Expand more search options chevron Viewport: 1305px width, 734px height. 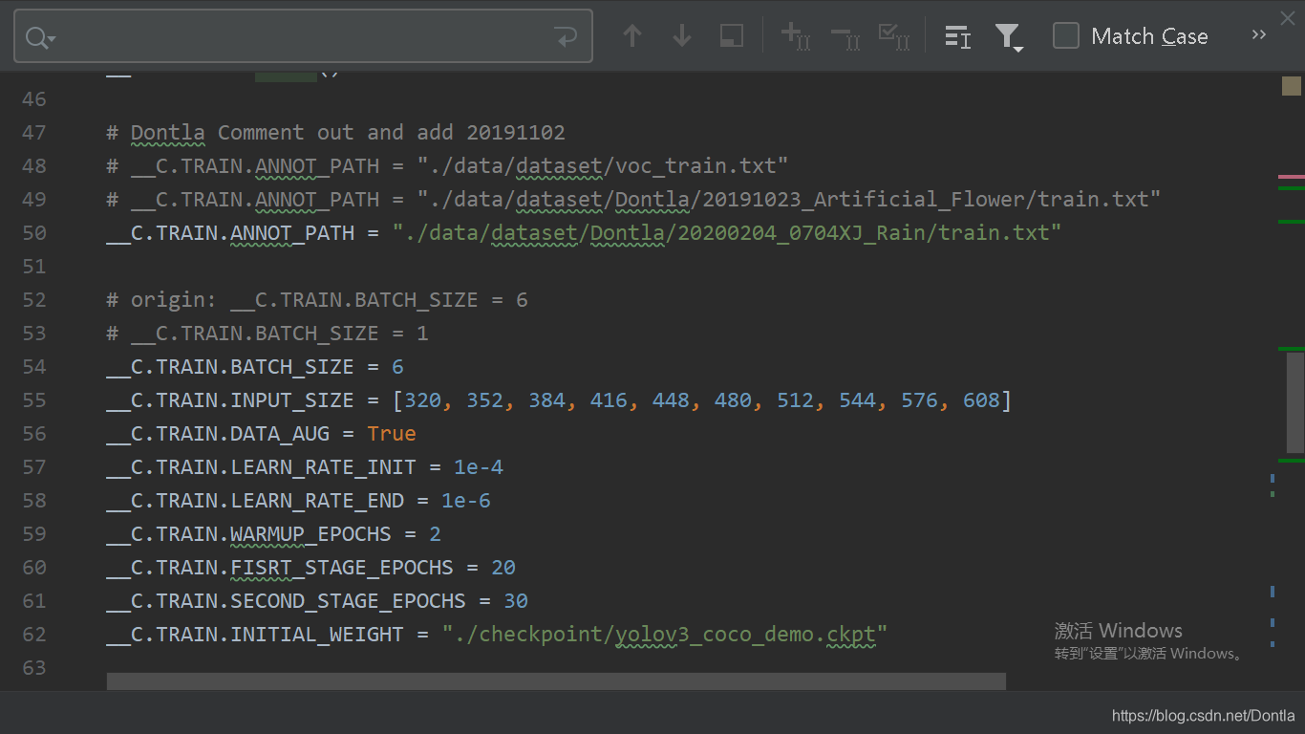(x=1258, y=35)
